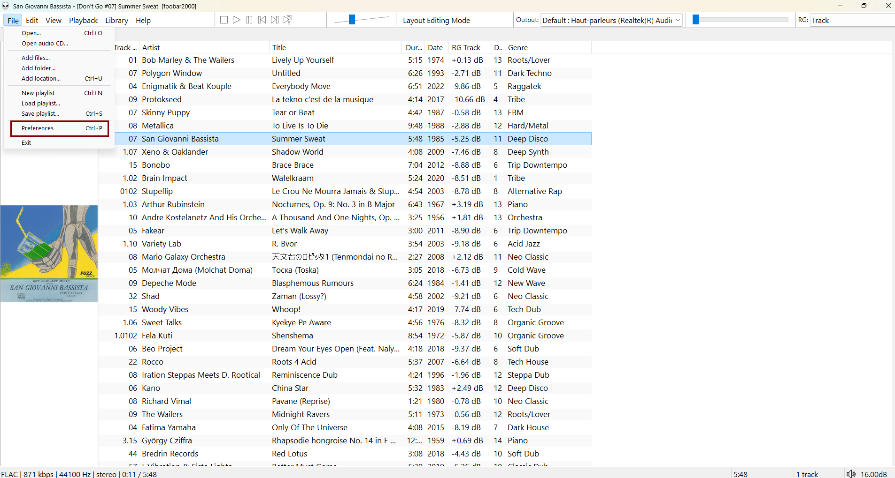Select Add location... menu entry
Screen dimensions: 895x478
click(x=59, y=78)
